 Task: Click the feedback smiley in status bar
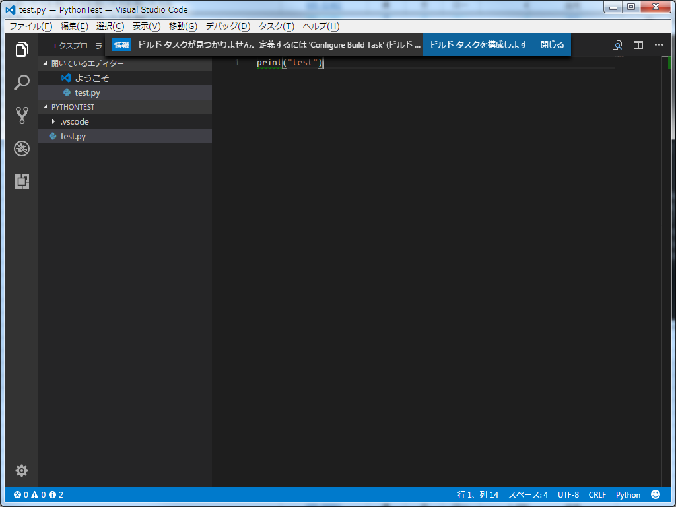click(656, 494)
